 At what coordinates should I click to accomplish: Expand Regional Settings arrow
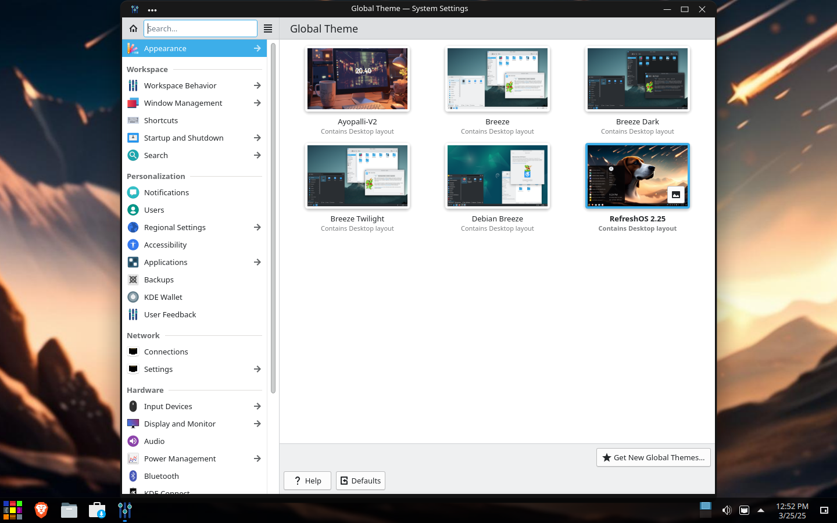257,227
